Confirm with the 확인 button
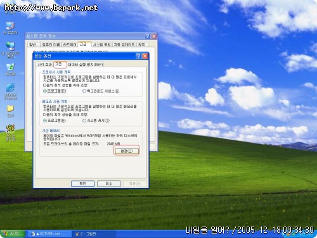 tap(82, 183)
